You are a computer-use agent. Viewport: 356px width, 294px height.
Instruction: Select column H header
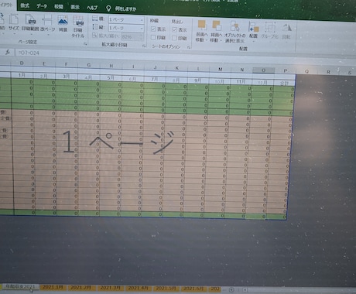tap(111, 66)
